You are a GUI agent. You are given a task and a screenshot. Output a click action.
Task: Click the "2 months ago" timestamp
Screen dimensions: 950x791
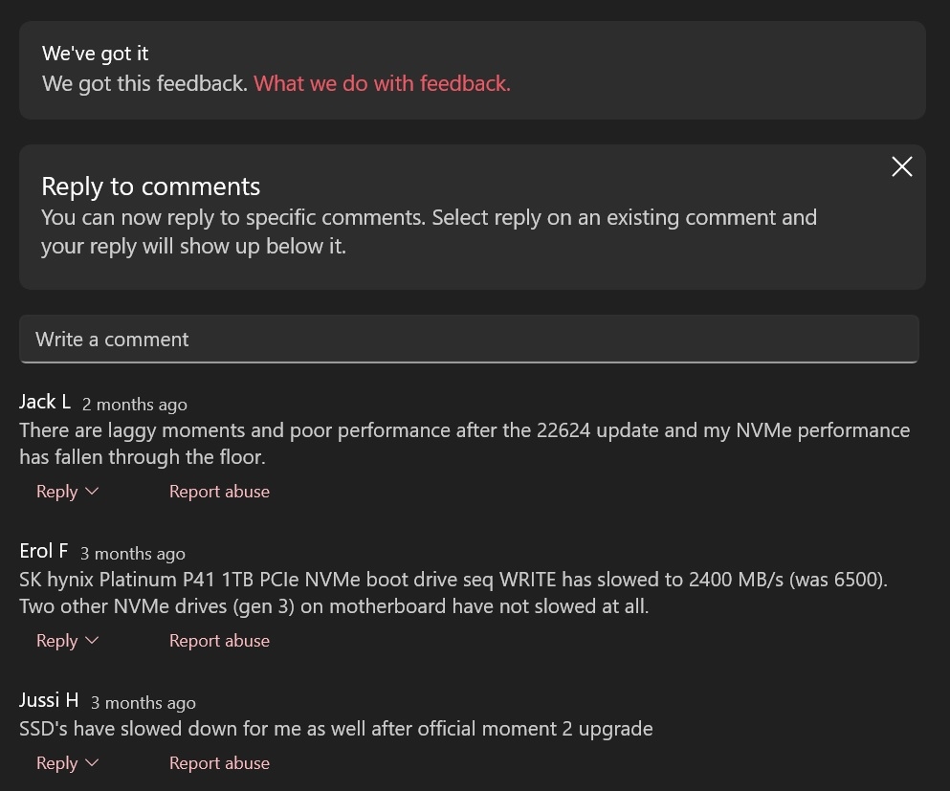(135, 405)
